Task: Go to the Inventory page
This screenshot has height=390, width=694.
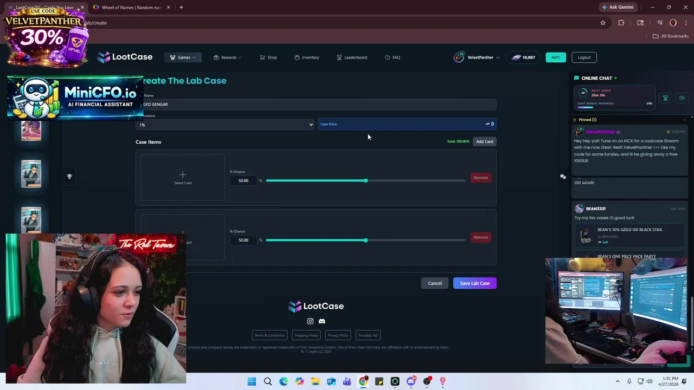Action: pyautogui.click(x=307, y=57)
